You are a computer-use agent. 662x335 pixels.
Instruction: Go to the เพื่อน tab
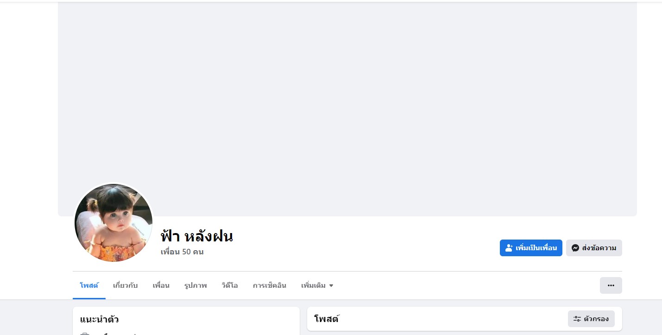161,285
